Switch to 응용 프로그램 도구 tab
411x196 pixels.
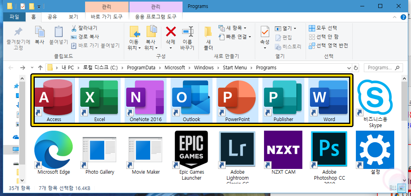tap(156, 17)
